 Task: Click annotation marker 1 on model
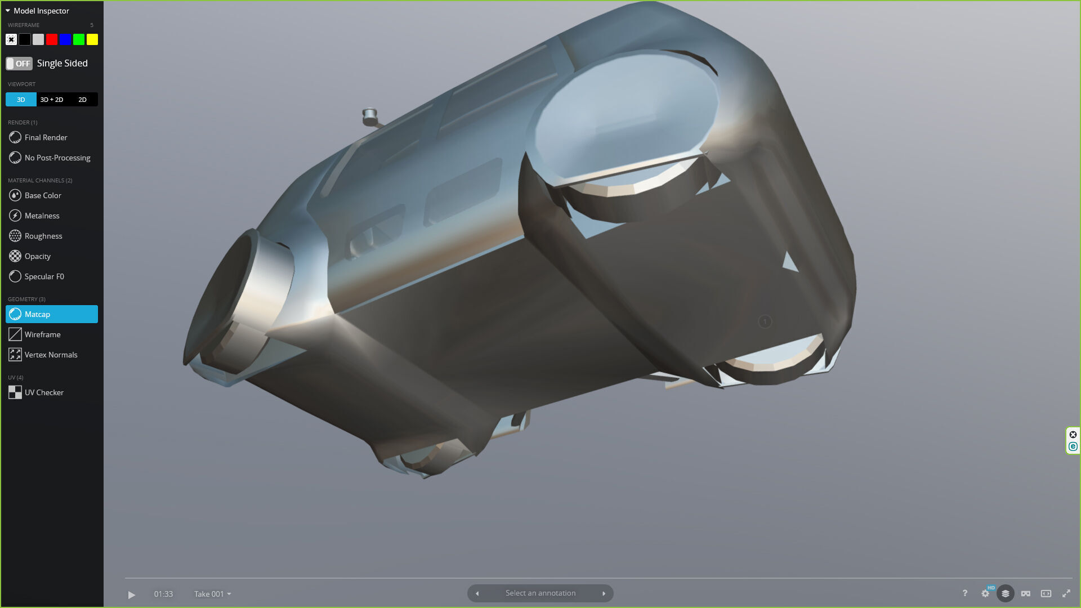click(765, 321)
